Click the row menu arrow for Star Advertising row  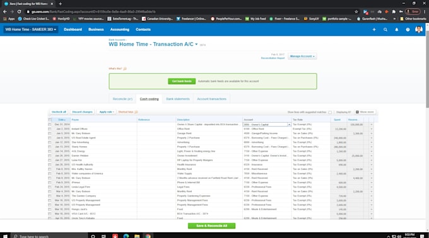point(371,142)
